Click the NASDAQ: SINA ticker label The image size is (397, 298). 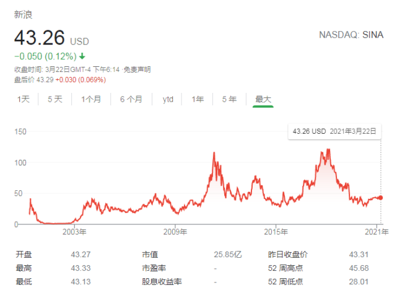click(352, 35)
